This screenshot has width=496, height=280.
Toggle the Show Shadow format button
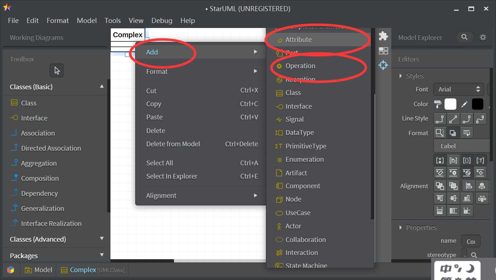[x=453, y=133]
